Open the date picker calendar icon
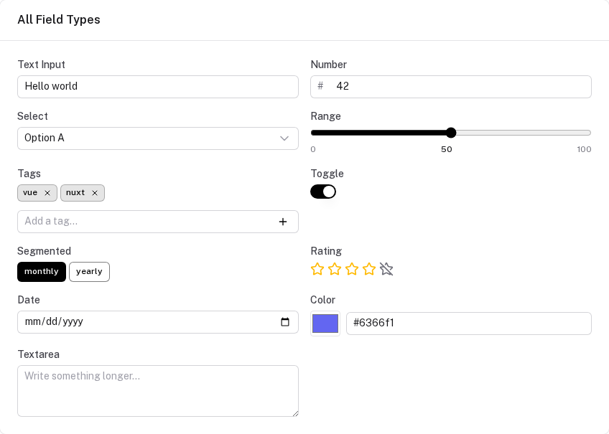This screenshot has height=434, width=609. pos(285,322)
